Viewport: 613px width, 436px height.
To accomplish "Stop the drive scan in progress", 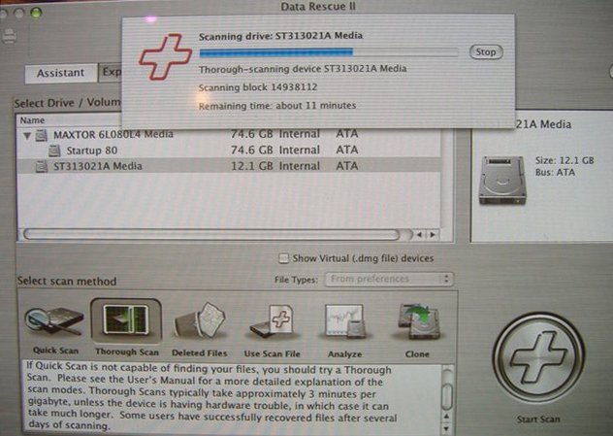I will click(x=485, y=51).
